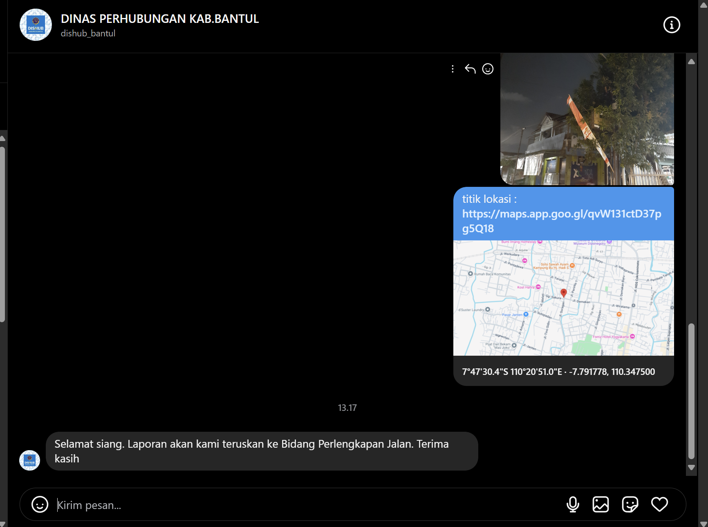Click the dishub_bantul username
This screenshot has width=708, height=527.
tap(88, 34)
